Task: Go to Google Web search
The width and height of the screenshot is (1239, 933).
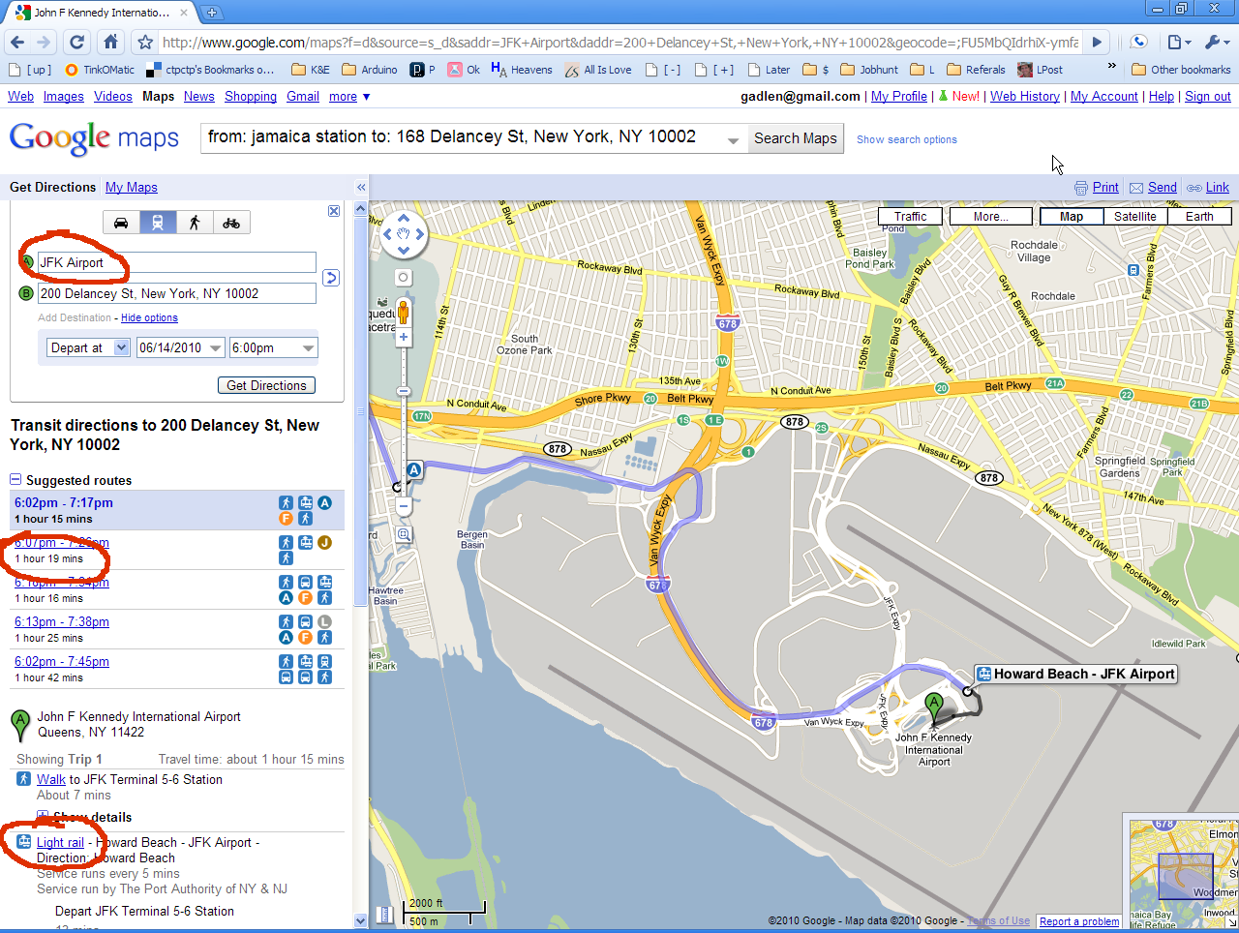Action: pyautogui.click(x=20, y=97)
